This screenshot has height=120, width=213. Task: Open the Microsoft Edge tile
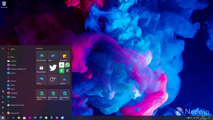(41, 56)
